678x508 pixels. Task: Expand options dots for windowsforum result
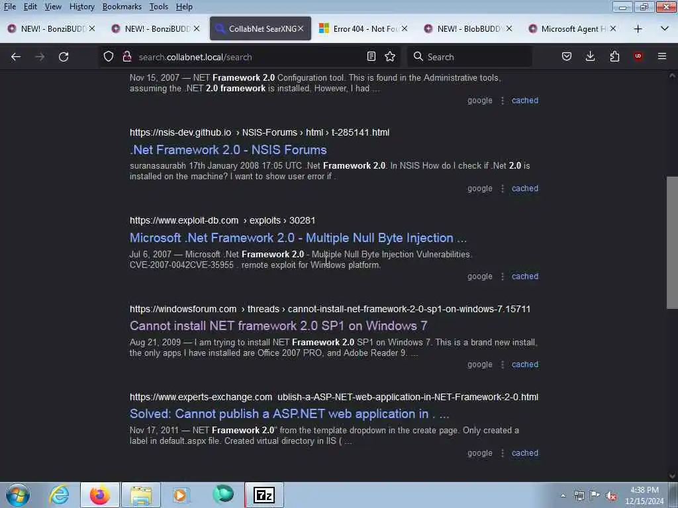[x=502, y=364]
